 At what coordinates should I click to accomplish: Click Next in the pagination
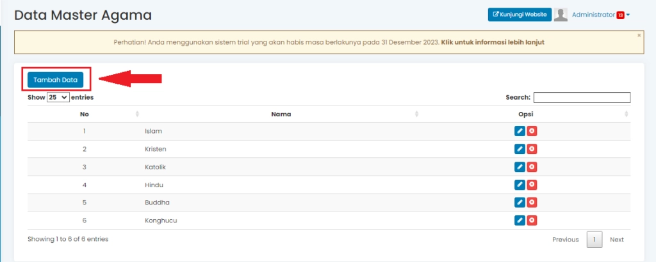tap(616, 240)
